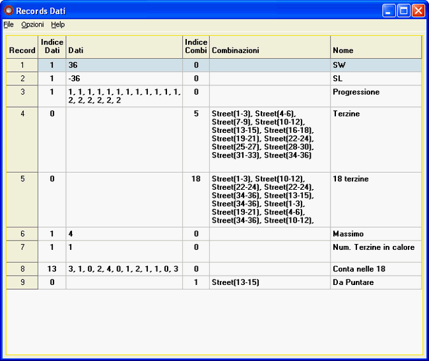Click the Dati column header
Viewport: 429px width, 361px height.
click(124, 50)
